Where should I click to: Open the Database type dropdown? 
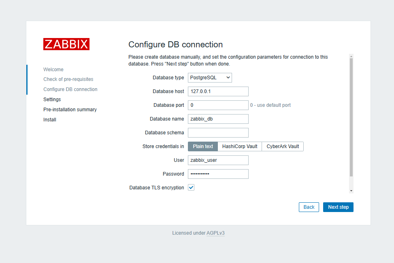point(210,78)
